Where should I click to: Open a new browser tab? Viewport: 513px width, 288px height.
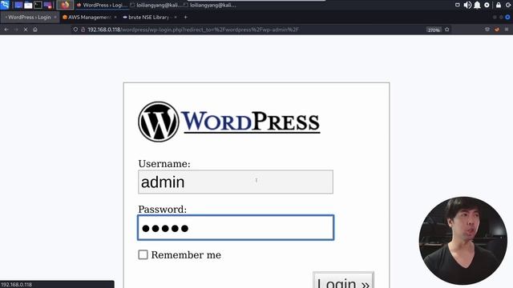click(x=185, y=17)
